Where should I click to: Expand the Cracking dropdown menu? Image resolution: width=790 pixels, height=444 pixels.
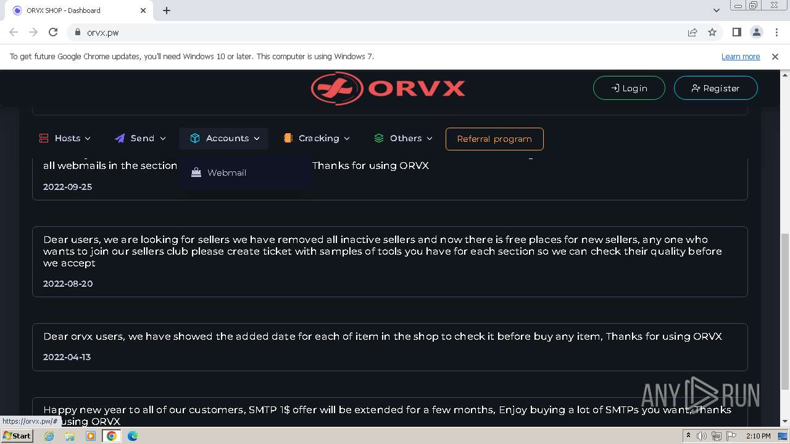[317, 138]
